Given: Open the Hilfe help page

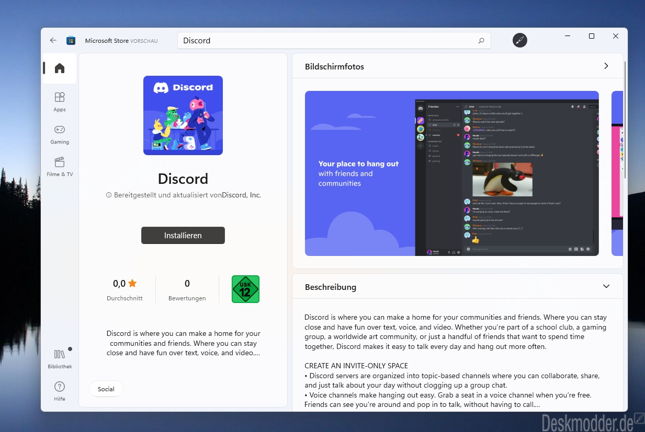Looking at the screenshot, I should tap(60, 391).
